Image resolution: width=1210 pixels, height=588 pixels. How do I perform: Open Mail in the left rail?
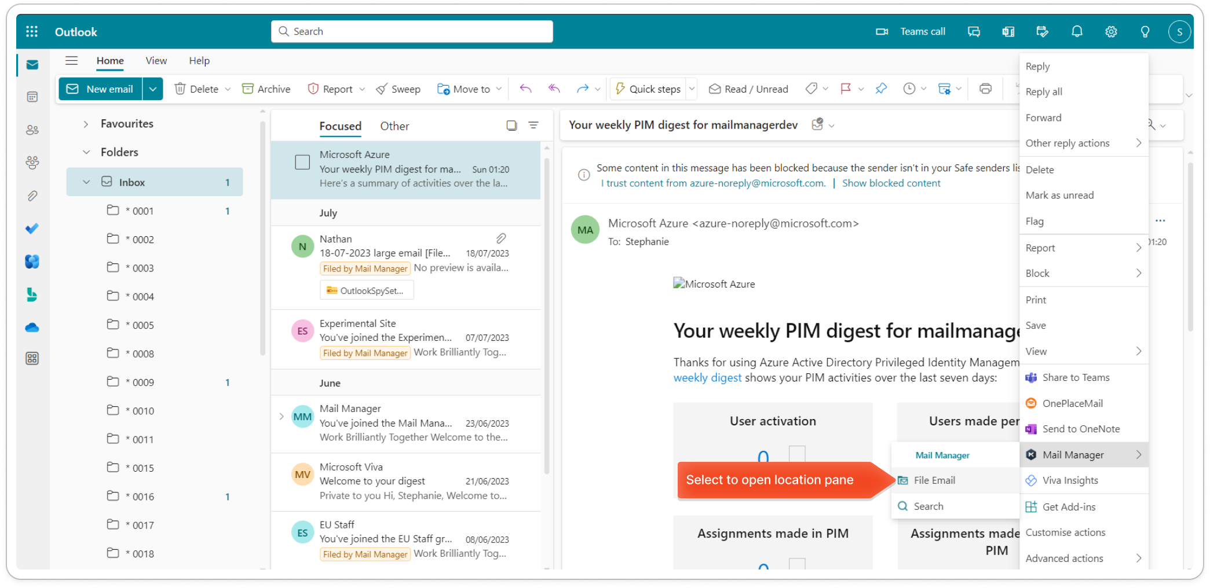tap(32, 65)
